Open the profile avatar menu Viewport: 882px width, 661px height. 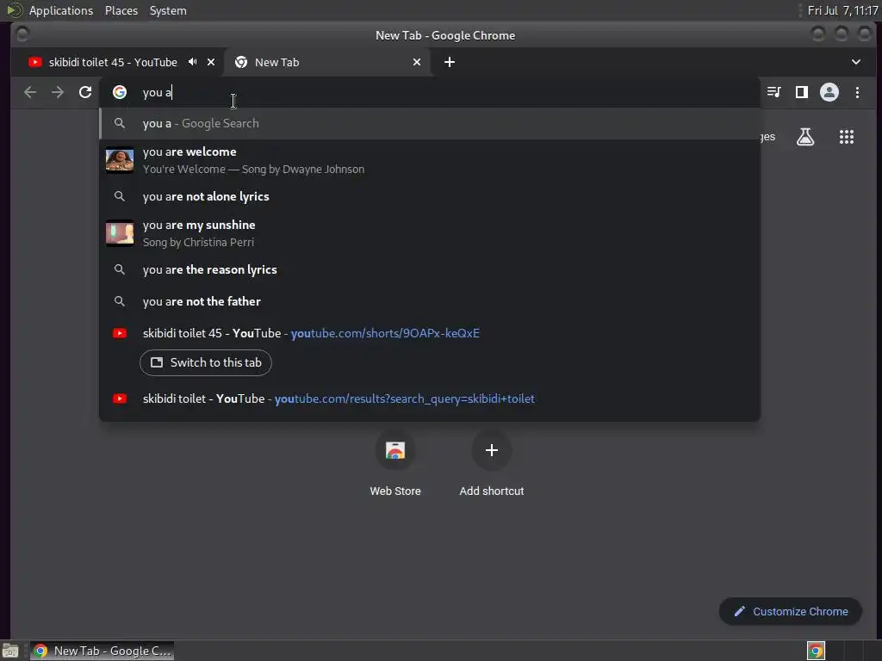829,92
